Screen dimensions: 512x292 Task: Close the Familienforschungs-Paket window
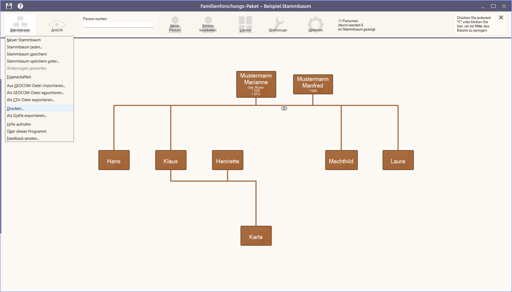(504, 6)
